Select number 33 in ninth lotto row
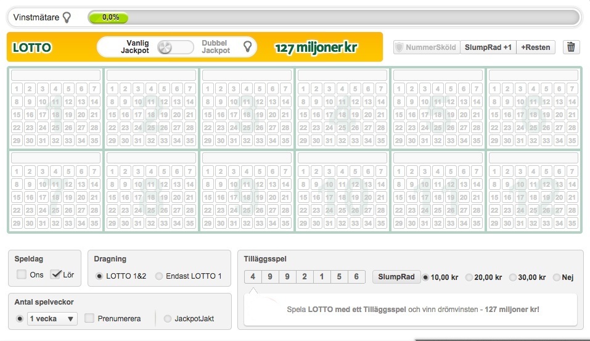Image resolution: width=590 pixels, height=341 pixels. click(260, 223)
